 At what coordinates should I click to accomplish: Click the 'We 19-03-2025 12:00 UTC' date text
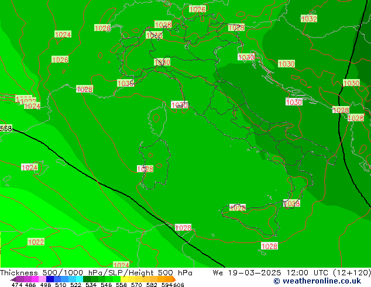(272, 272)
